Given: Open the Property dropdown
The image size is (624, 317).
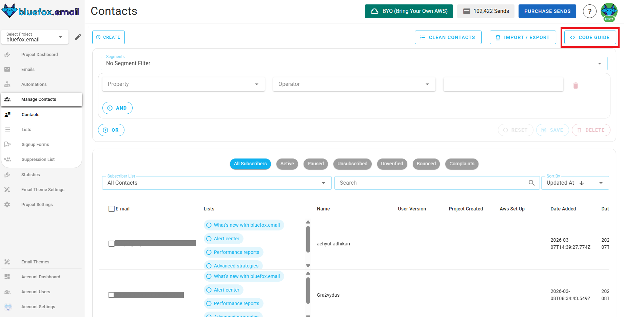Looking at the screenshot, I should (183, 84).
